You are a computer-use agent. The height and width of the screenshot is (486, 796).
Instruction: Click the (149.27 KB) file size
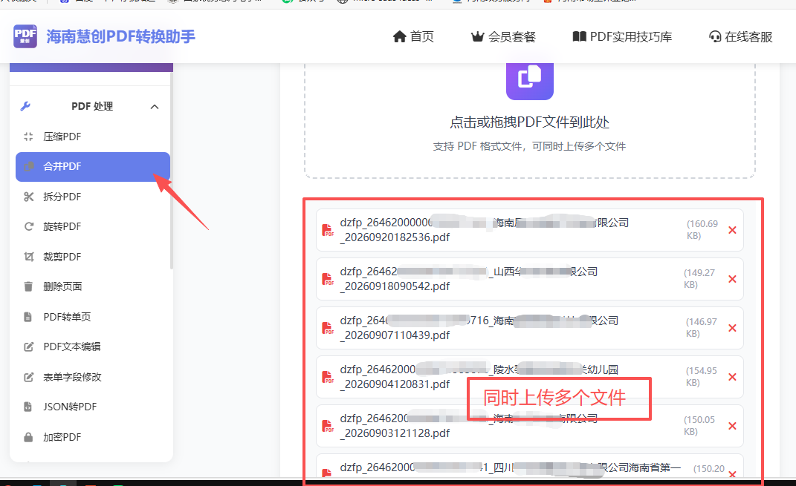[699, 279]
